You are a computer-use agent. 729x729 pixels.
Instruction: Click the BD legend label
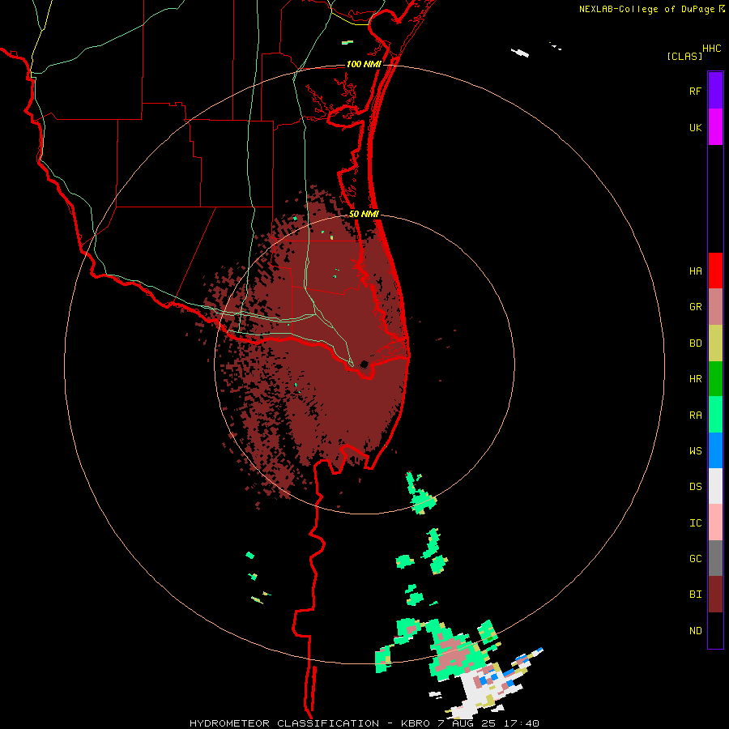695,343
